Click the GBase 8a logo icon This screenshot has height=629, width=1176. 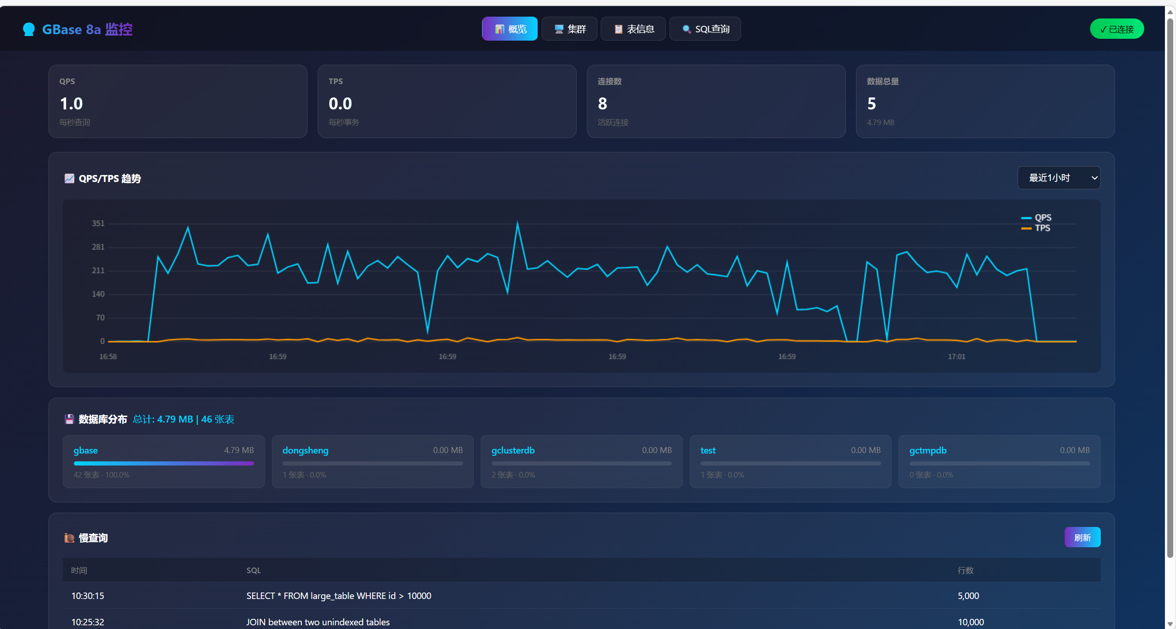(x=29, y=29)
